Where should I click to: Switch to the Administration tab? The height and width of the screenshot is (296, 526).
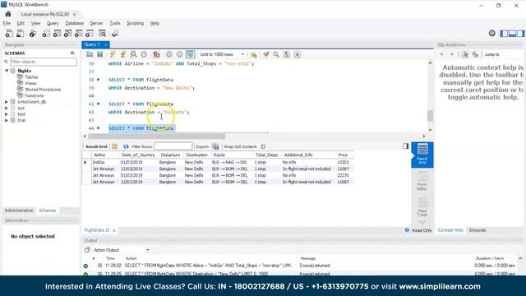(x=19, y=210)
